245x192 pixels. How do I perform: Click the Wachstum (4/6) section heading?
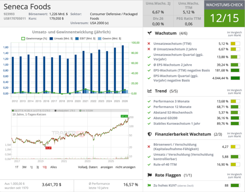171,33
